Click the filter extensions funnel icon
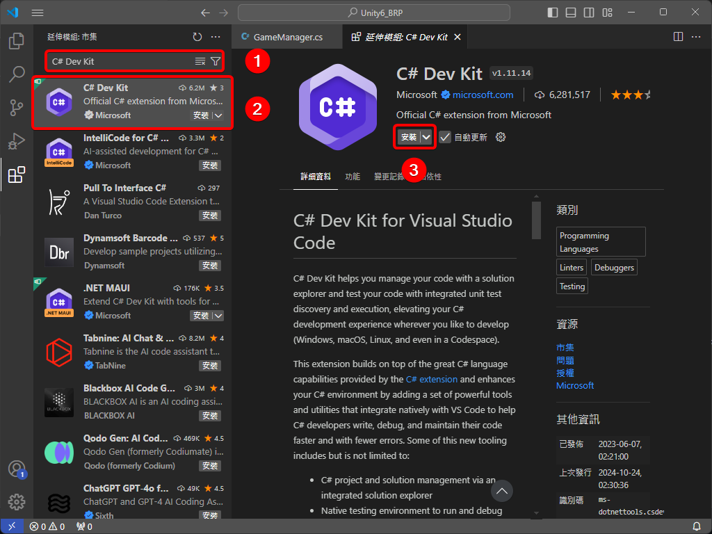The image size is (712, 534). coord(216,61)
